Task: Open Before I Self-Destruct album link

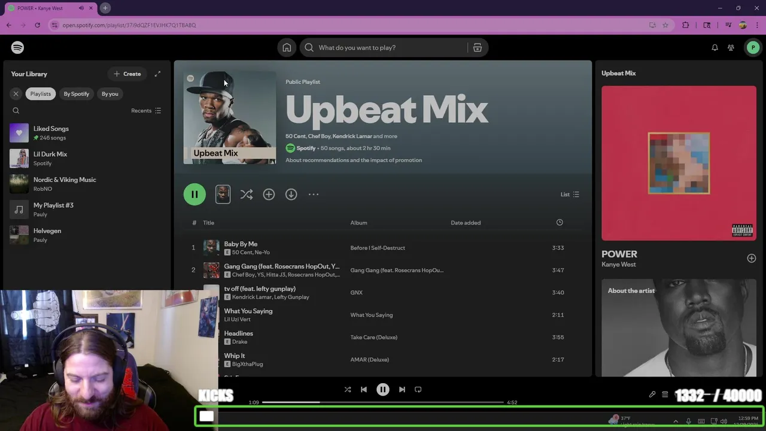Action: [378, 248]
